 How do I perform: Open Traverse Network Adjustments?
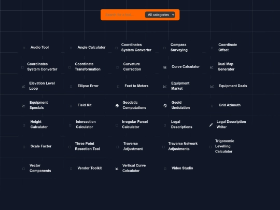pos(183,146)
